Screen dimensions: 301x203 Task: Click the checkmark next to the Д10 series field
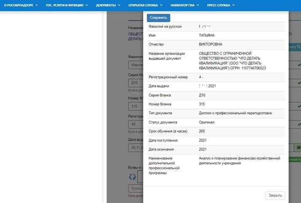[x=298, y=83]
